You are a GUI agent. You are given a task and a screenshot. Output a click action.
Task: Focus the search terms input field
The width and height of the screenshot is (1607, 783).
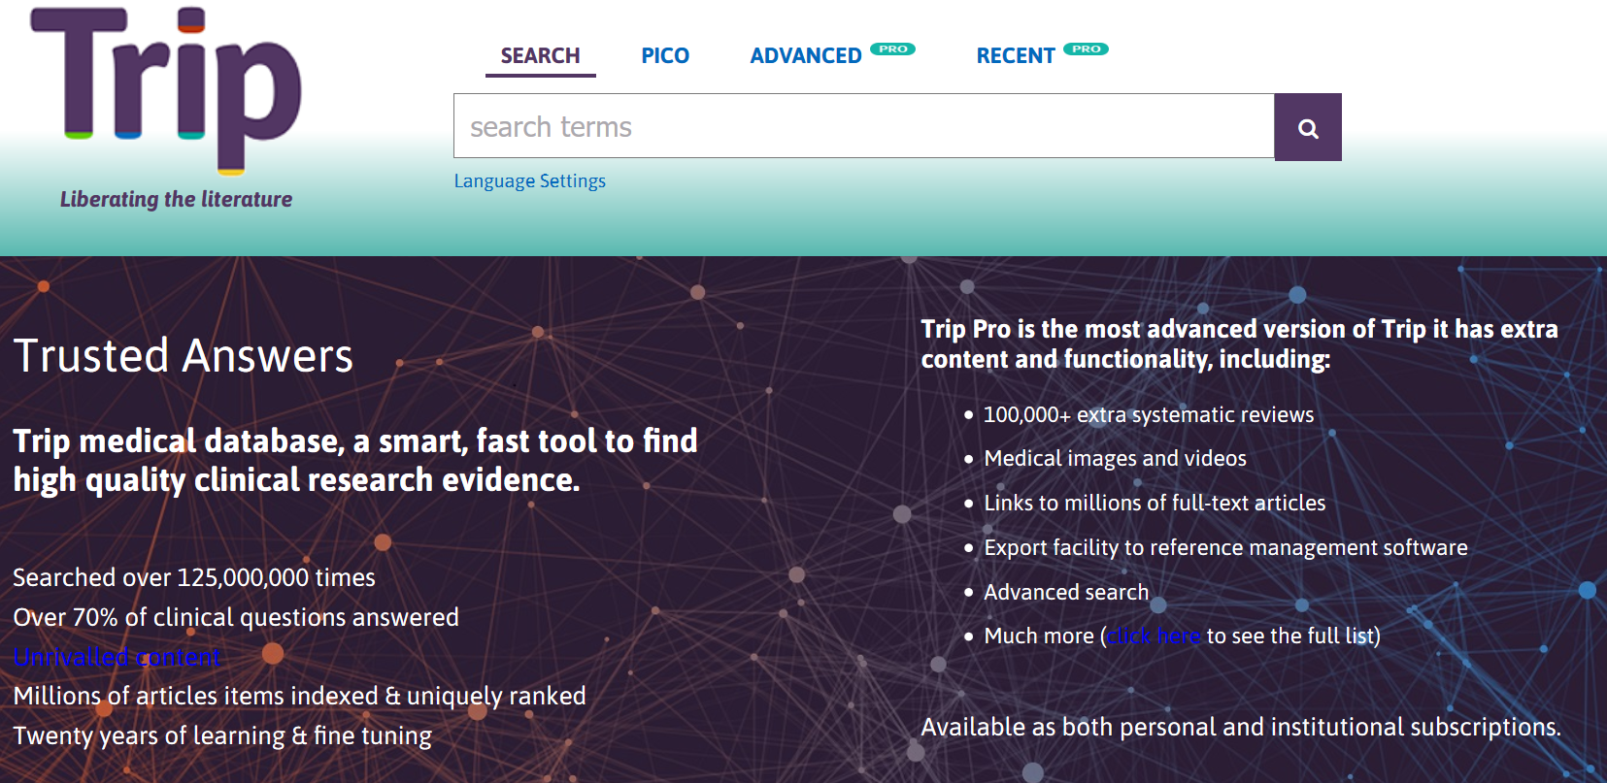(864, 126)
